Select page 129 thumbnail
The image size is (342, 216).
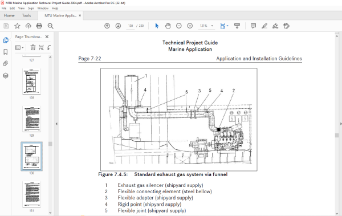click(x=31, y=119)
